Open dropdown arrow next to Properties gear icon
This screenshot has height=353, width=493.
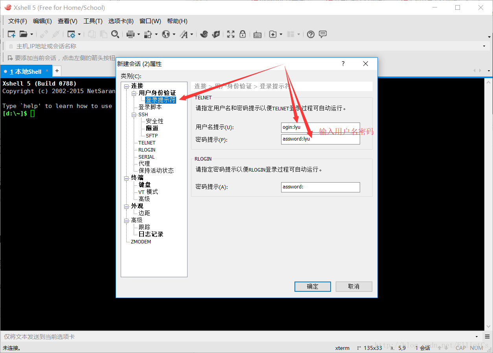79,35
